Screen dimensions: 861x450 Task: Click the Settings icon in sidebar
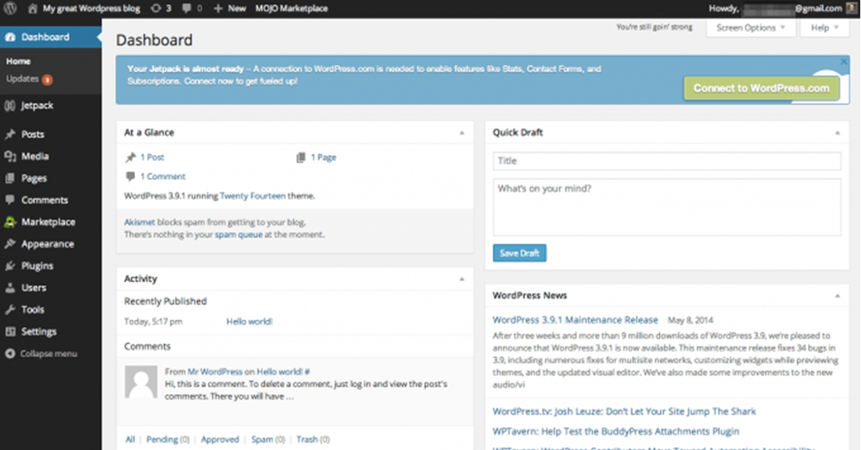[x=10, y=331]
